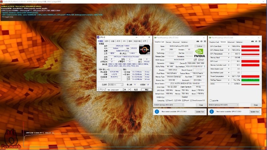Open GPU selector dropdown in Sensors window

(x=224, y=105)
